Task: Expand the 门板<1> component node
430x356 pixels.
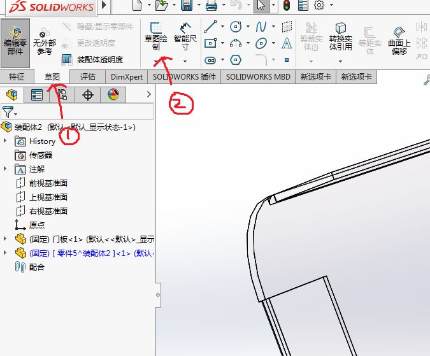Action: tap(6, 239)
